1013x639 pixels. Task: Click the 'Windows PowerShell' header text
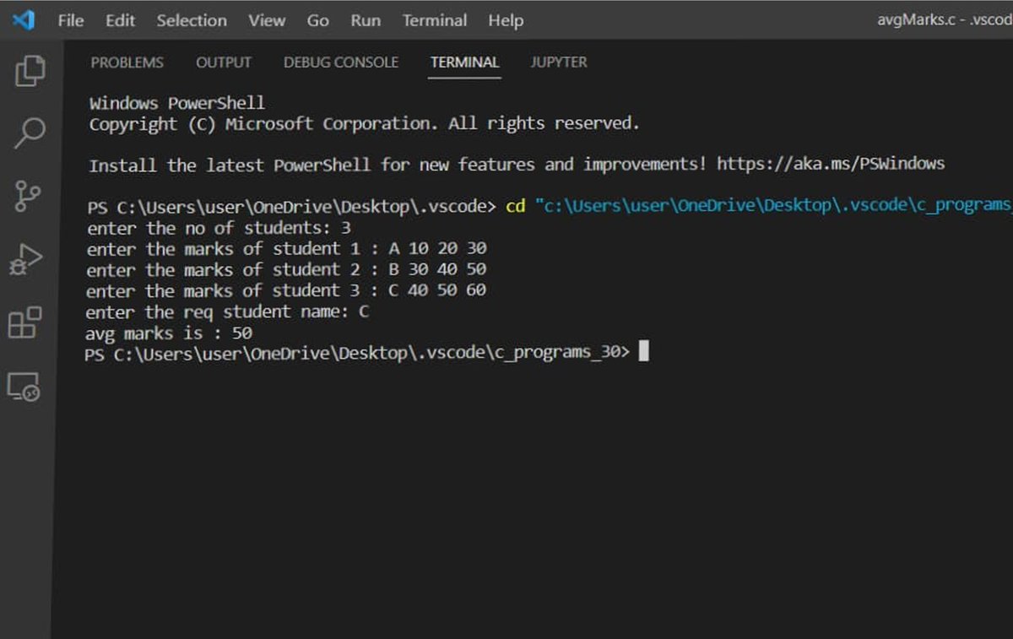(177, 103)
